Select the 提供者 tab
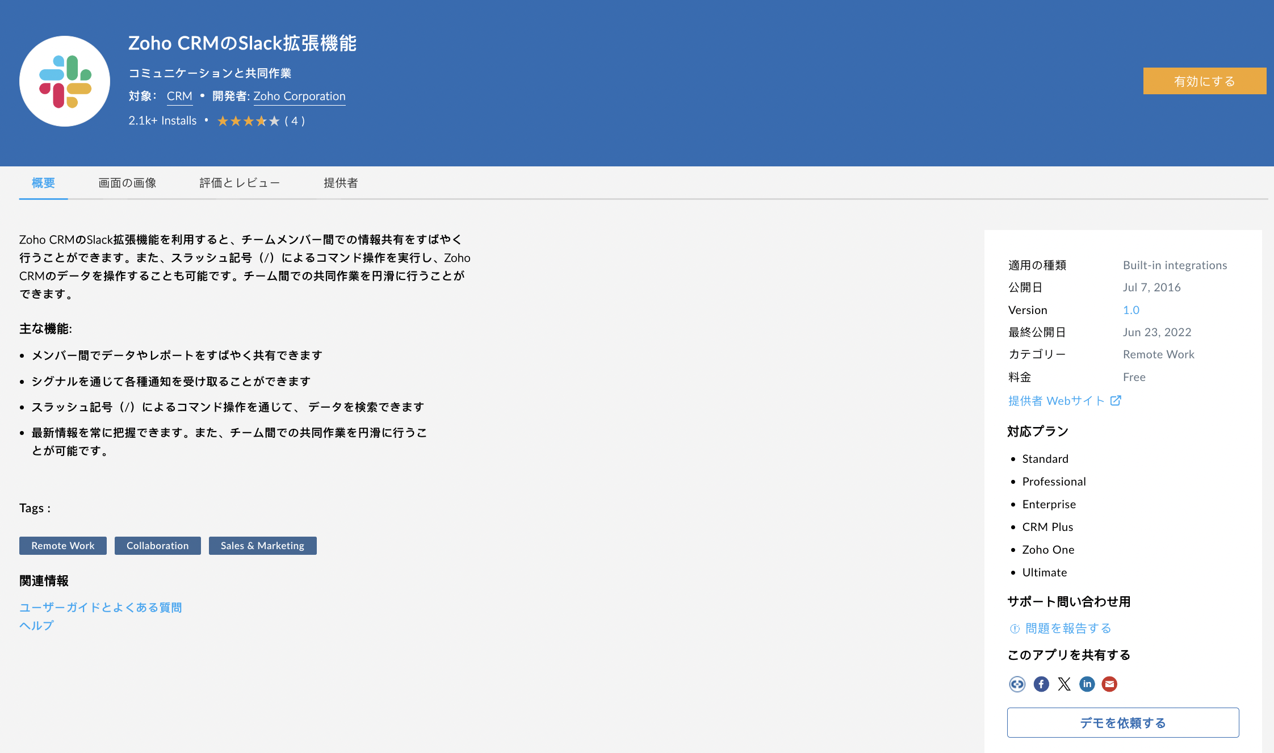This screenshot has height=753, width=1274. point(341,183)
